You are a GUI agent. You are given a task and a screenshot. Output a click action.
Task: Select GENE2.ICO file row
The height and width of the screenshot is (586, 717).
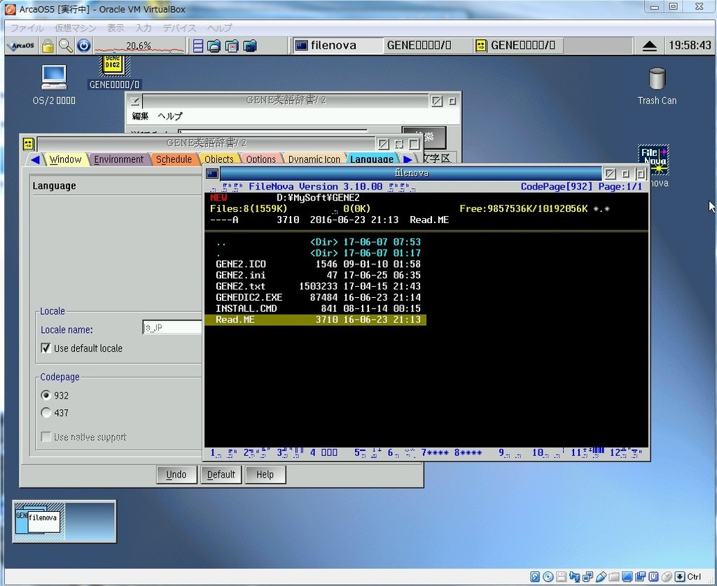(x=316, y=264)
